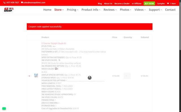Click the stud type icon in cart details
181x112 pixels.
pyautogui.click(x=54, y=46)
